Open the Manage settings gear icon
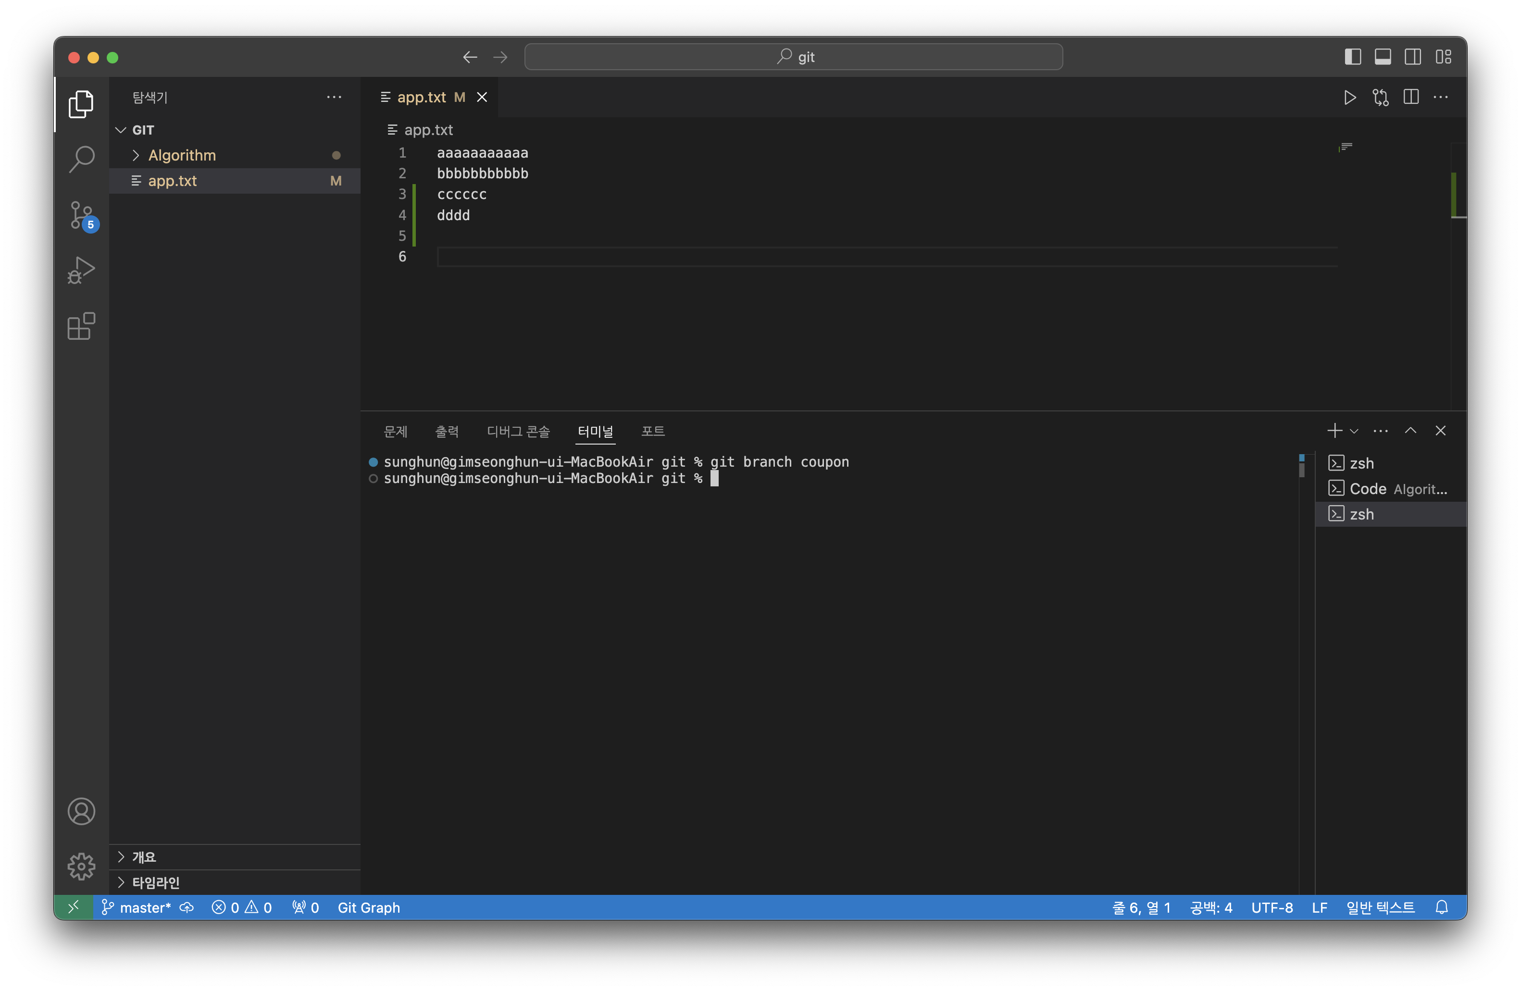This screenshot has width=1521, height=991. pyautogui.click(x=82, y=866)
